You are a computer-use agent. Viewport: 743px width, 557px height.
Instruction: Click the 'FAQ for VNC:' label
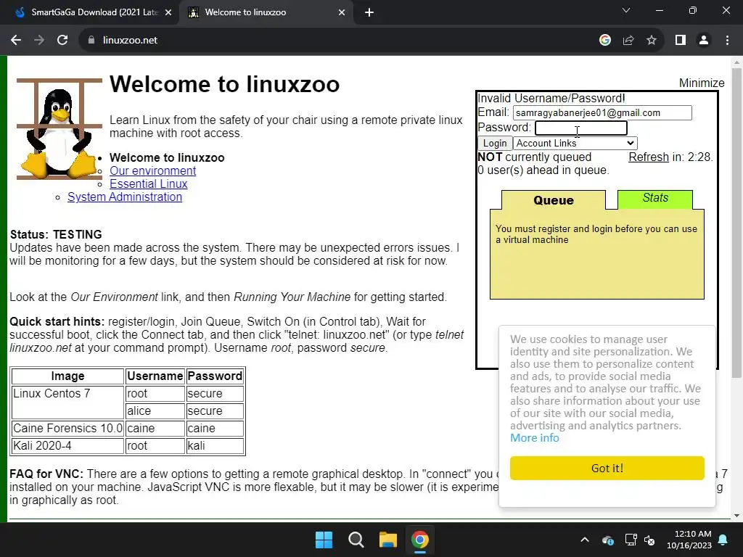46,474
